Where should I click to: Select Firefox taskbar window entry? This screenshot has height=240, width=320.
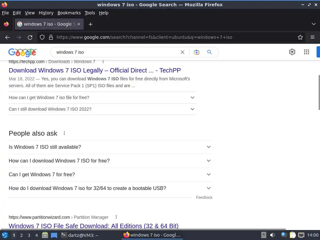pyautogui.click(x=152, y=235)
